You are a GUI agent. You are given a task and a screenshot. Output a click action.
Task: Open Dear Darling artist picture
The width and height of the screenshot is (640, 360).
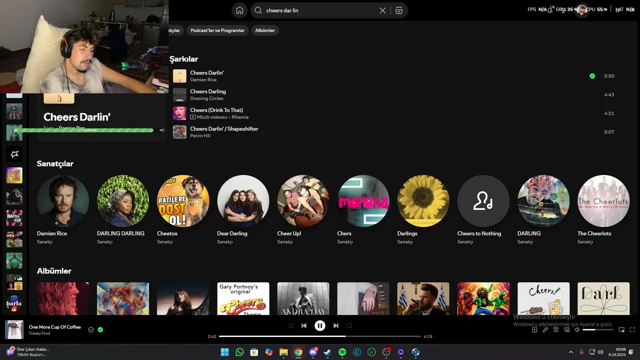pos(243,201)
